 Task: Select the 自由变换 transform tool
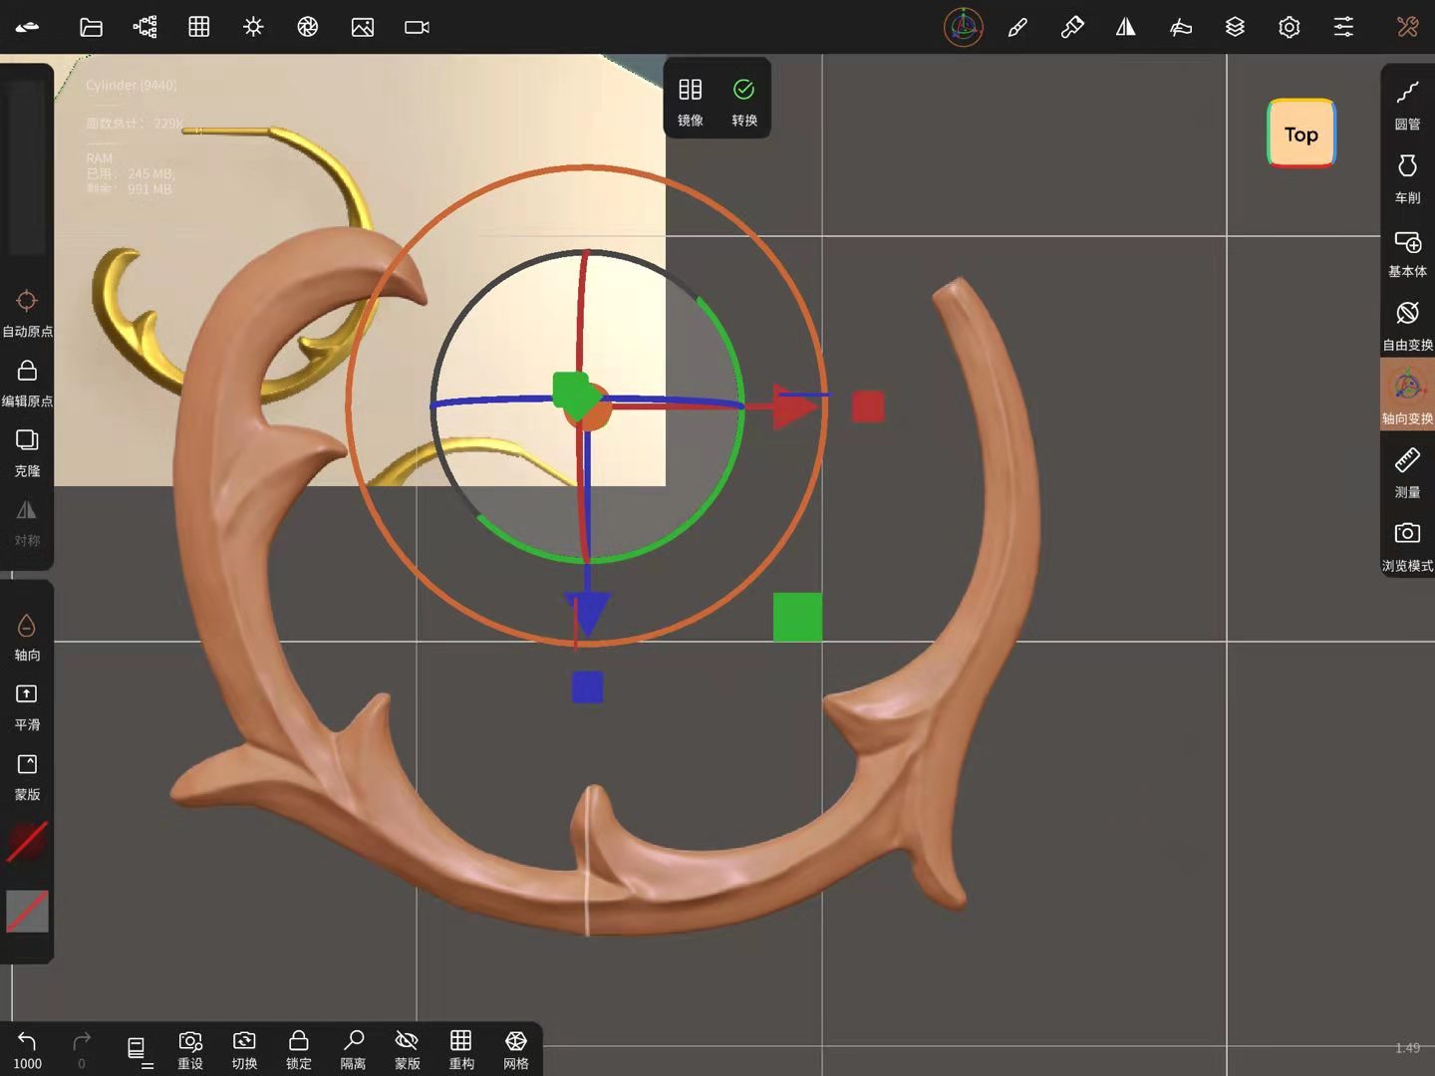pos(1407,327)
